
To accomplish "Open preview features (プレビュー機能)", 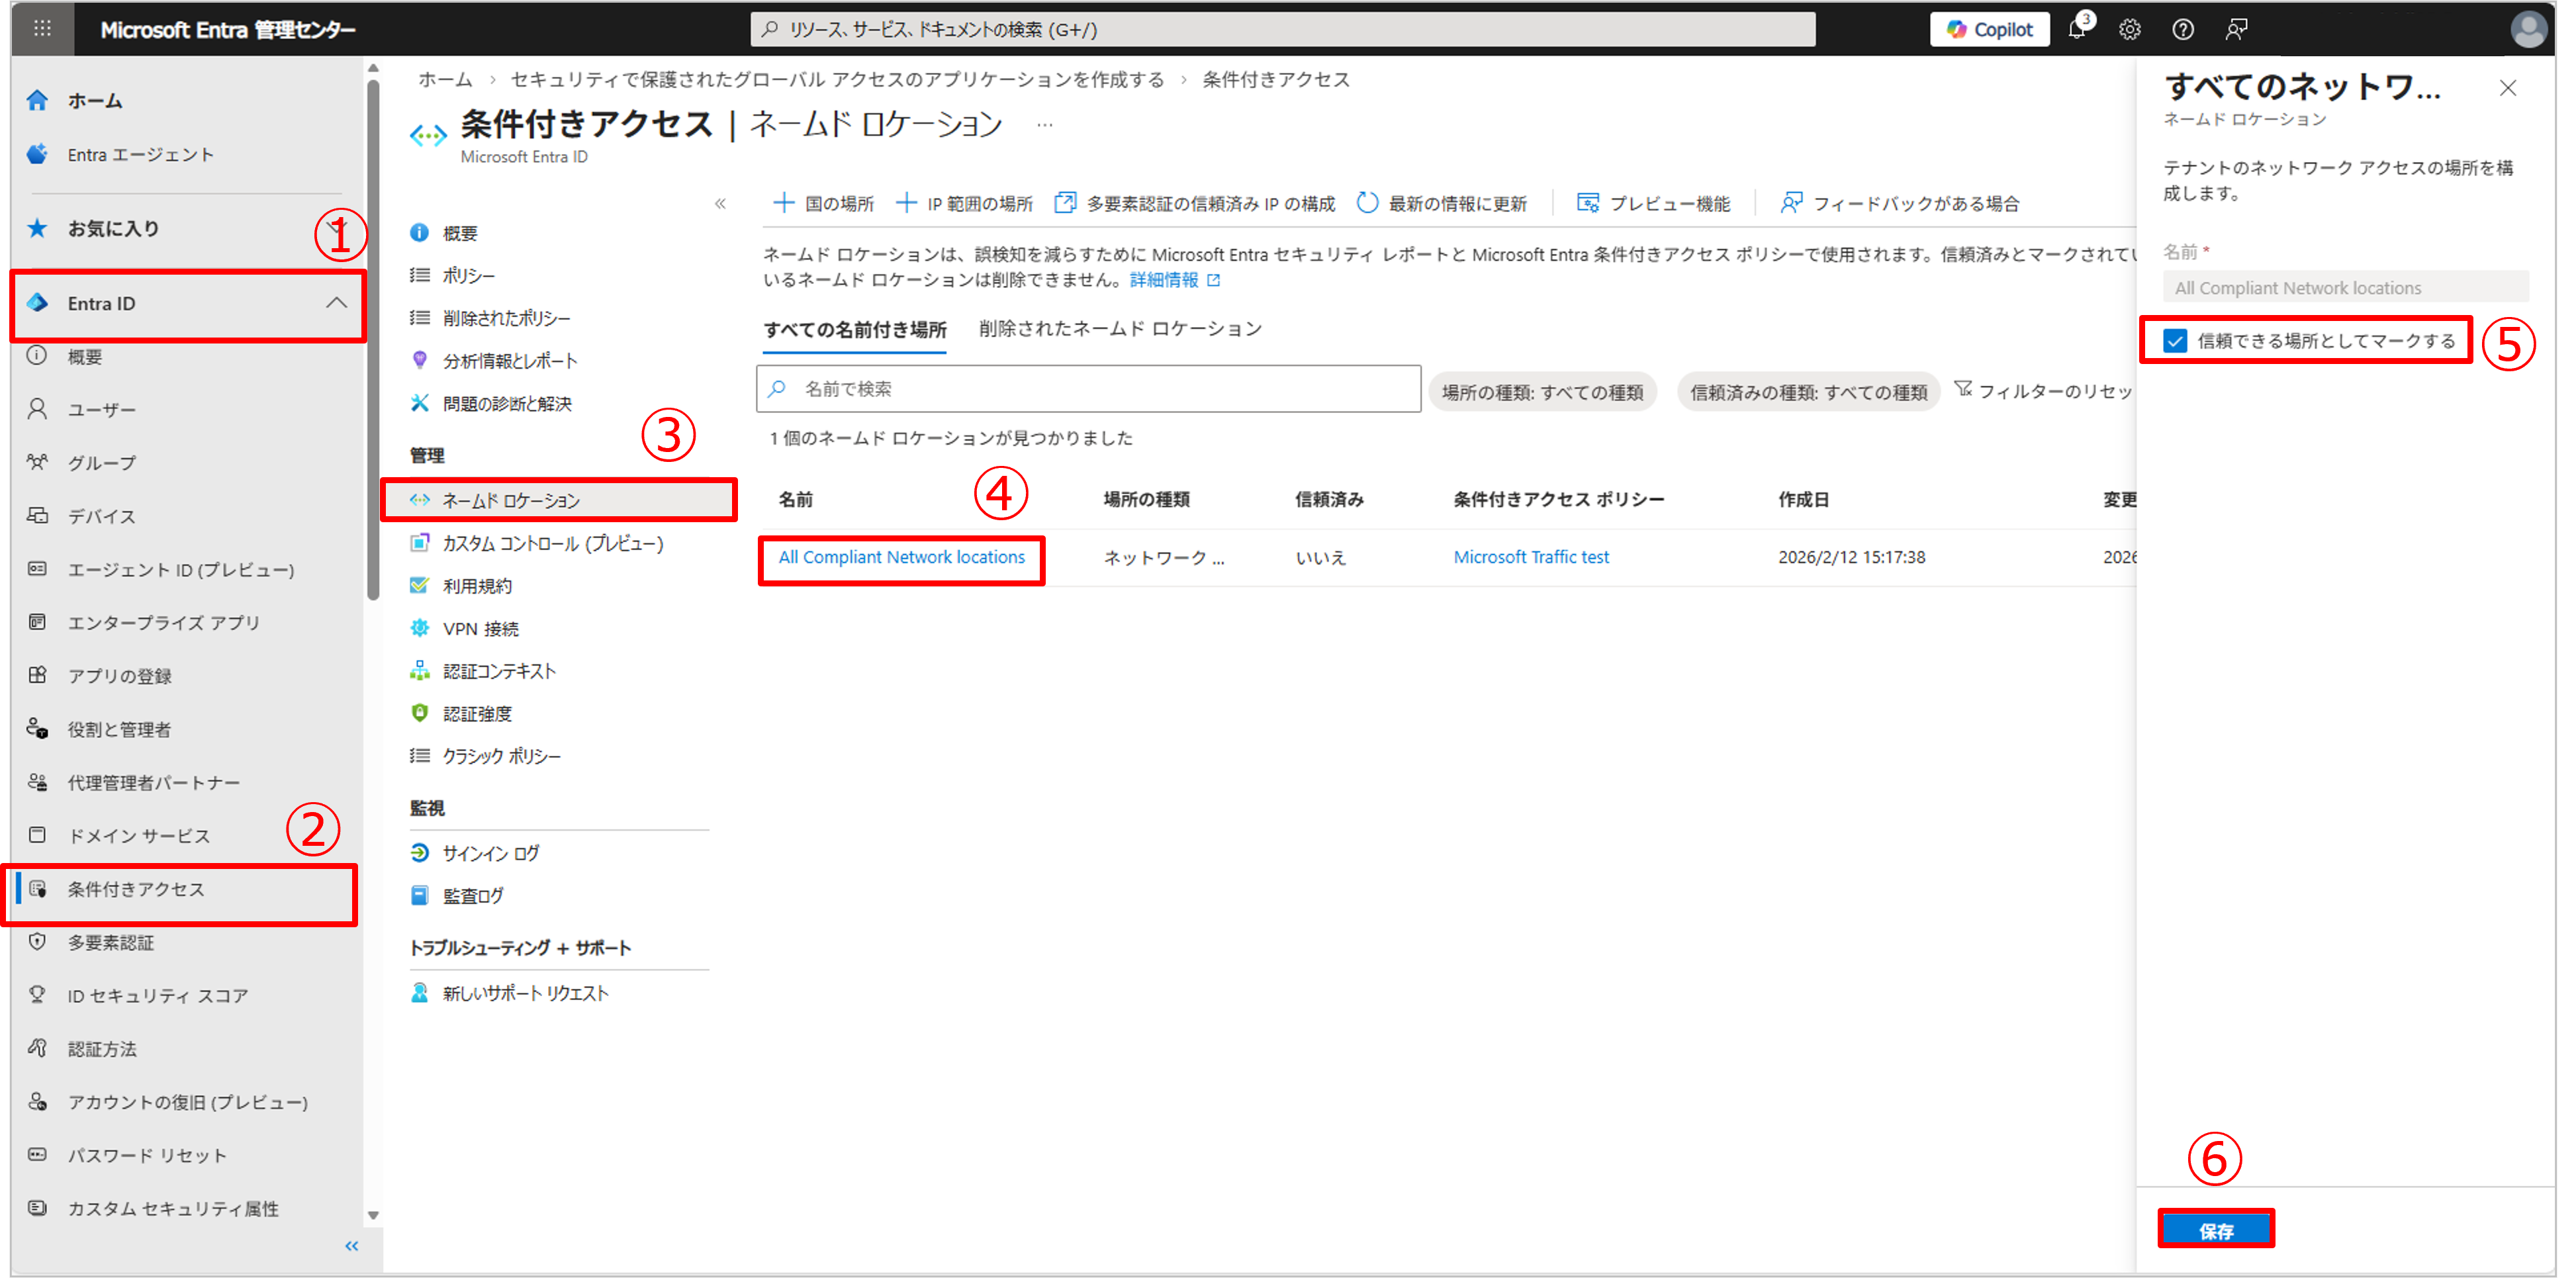I will (1653, 203).
